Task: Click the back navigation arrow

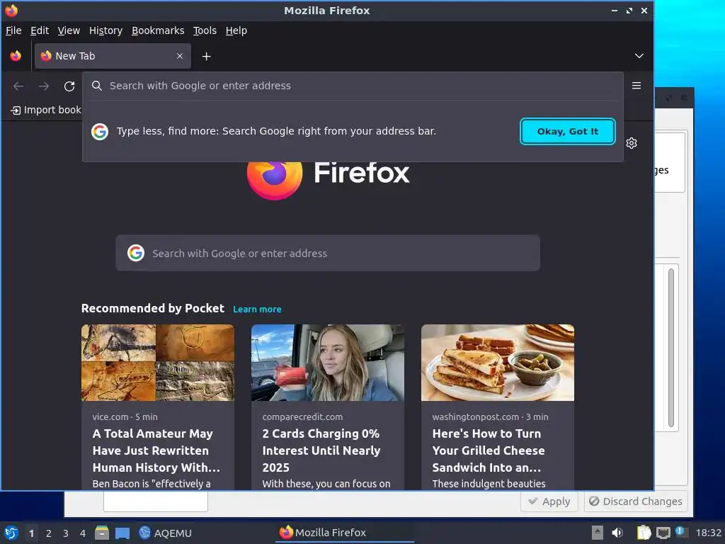Action: point(18,86)
